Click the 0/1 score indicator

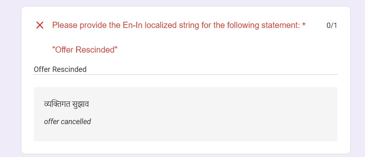point(332,25)
